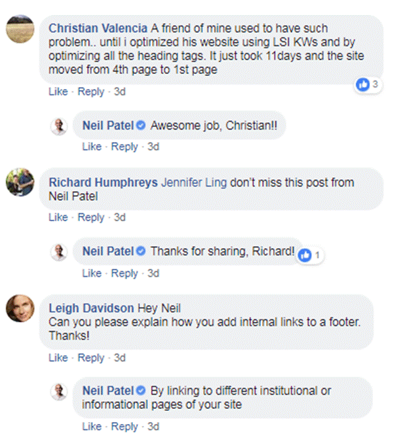
Task: Click Christian Valencia's profile picture
Action: (20, 29)
